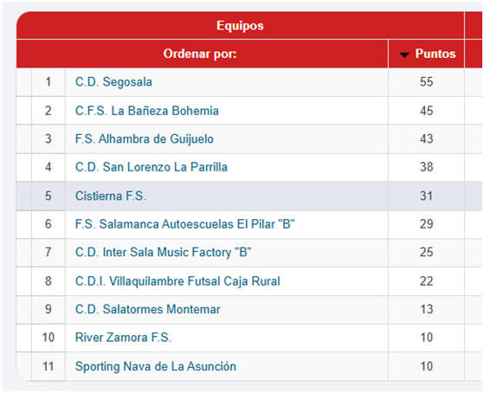Click the Ordenar por: header label
Image resolution: width=484 pixels, height=393 pixels.
tap(200, 54)
